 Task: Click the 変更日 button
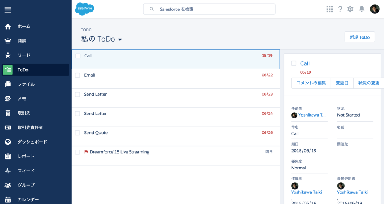click(x=342, y=83)
